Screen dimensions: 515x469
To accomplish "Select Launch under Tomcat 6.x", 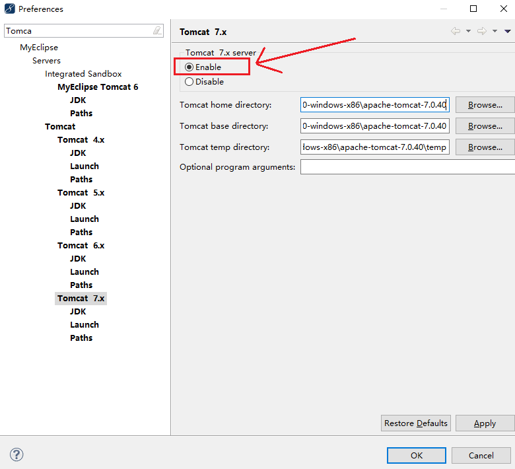I will (x=85, y=272).
